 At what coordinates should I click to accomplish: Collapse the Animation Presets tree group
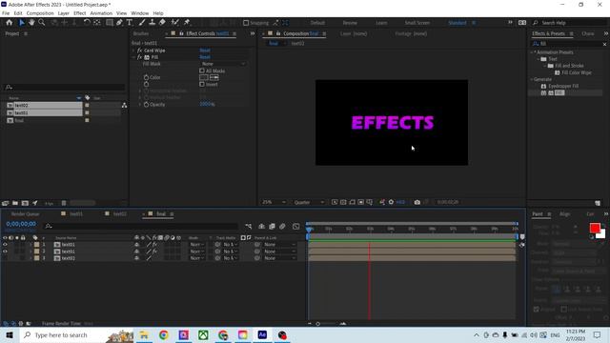(x=532, y=52)
